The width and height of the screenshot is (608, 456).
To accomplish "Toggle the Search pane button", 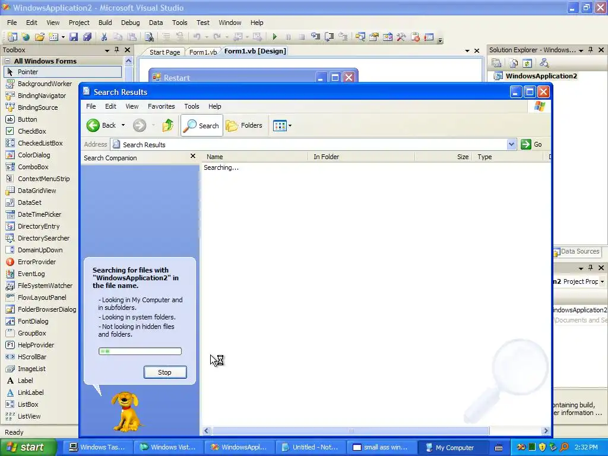I will (202, 125).
